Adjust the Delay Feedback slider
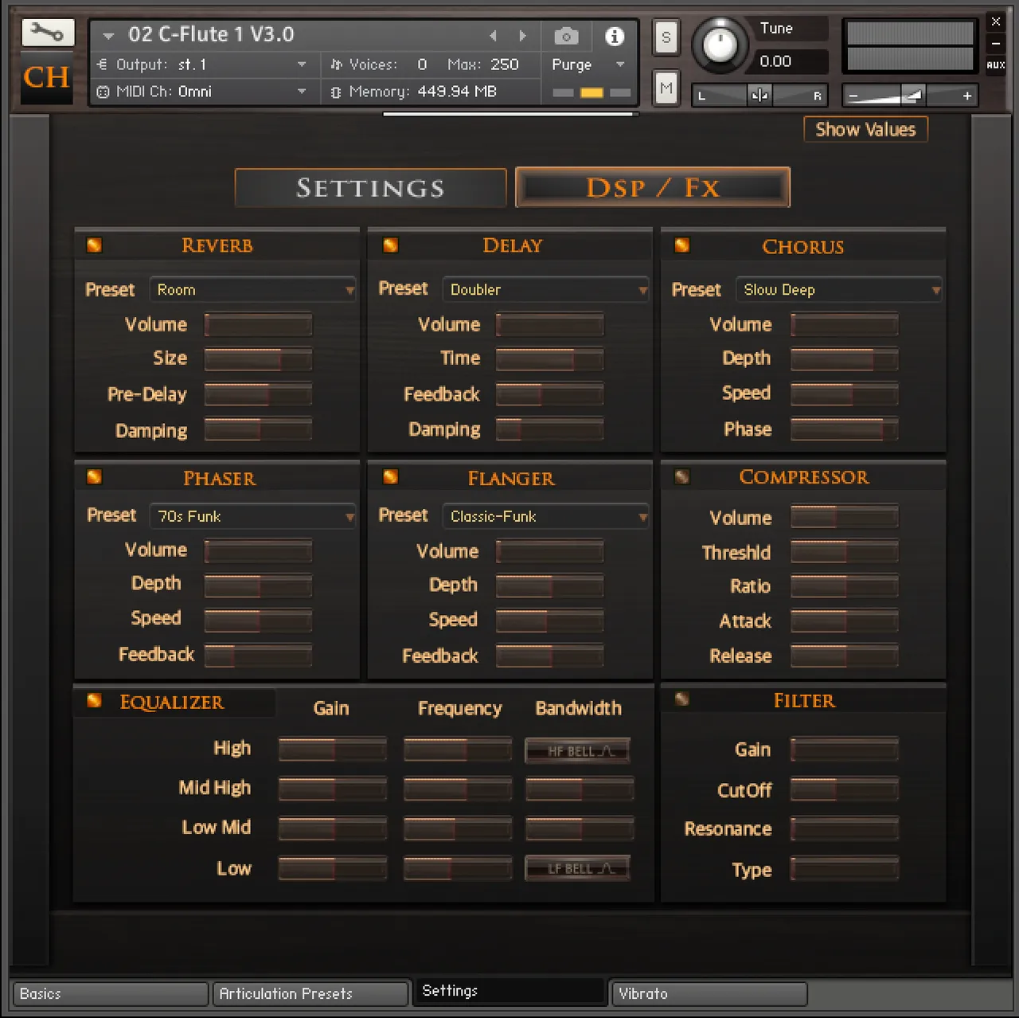This screenshot has width=1019, height=1018. point(549,394)
